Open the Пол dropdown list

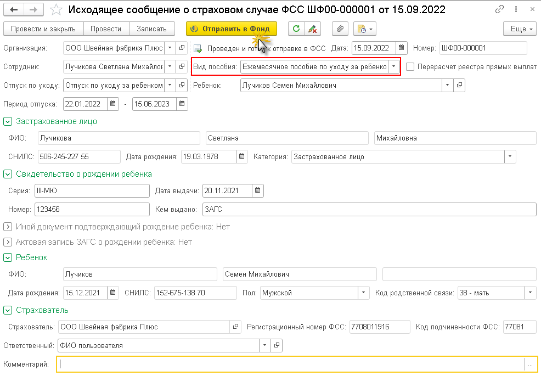coord(363,293)
